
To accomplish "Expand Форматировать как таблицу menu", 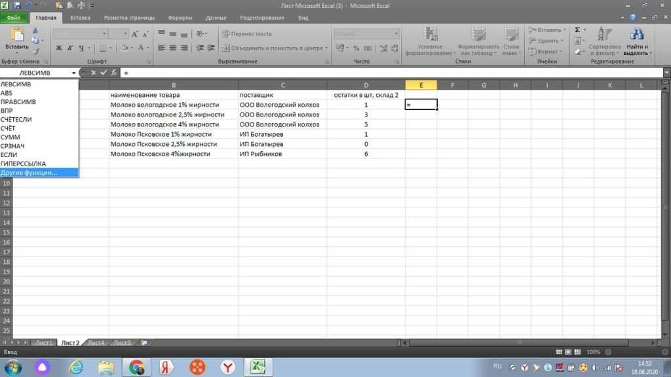I will point(478,41).
